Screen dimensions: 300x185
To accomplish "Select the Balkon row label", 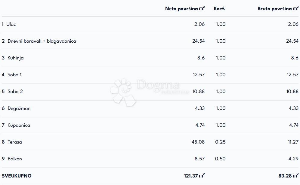I will (15, 159).
